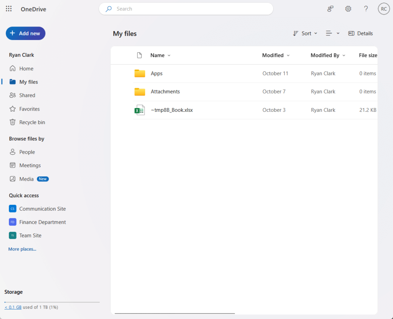Open the Attachments folder name
393x319 pixels.
pos(165,91)
